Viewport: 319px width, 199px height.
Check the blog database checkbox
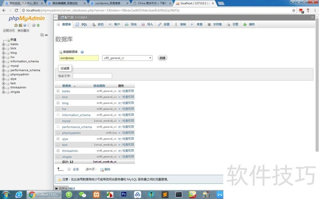click(58, 103)
